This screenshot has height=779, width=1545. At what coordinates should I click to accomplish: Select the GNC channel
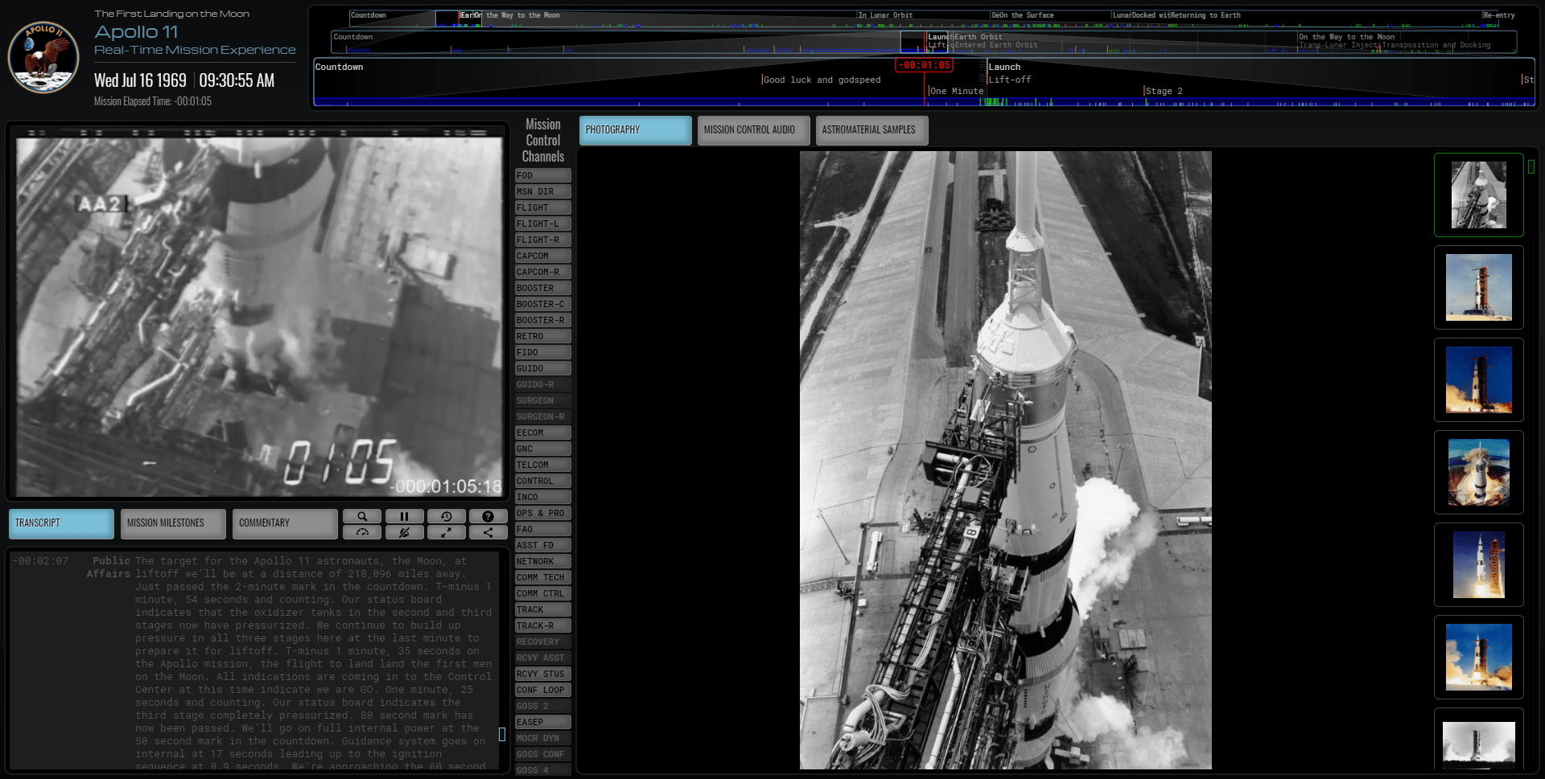point(543,449)
